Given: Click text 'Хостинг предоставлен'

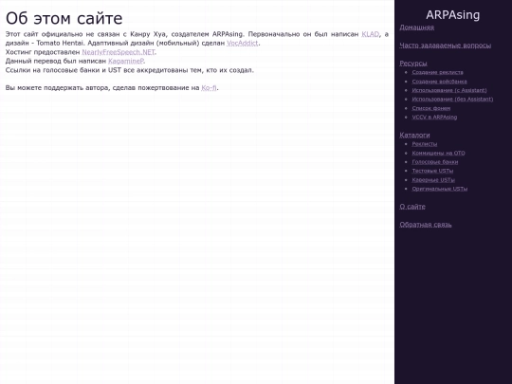Looking at the screenshot, I should 43,52.
